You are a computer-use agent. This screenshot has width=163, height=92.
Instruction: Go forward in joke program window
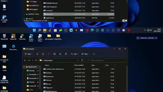point(29,60)
